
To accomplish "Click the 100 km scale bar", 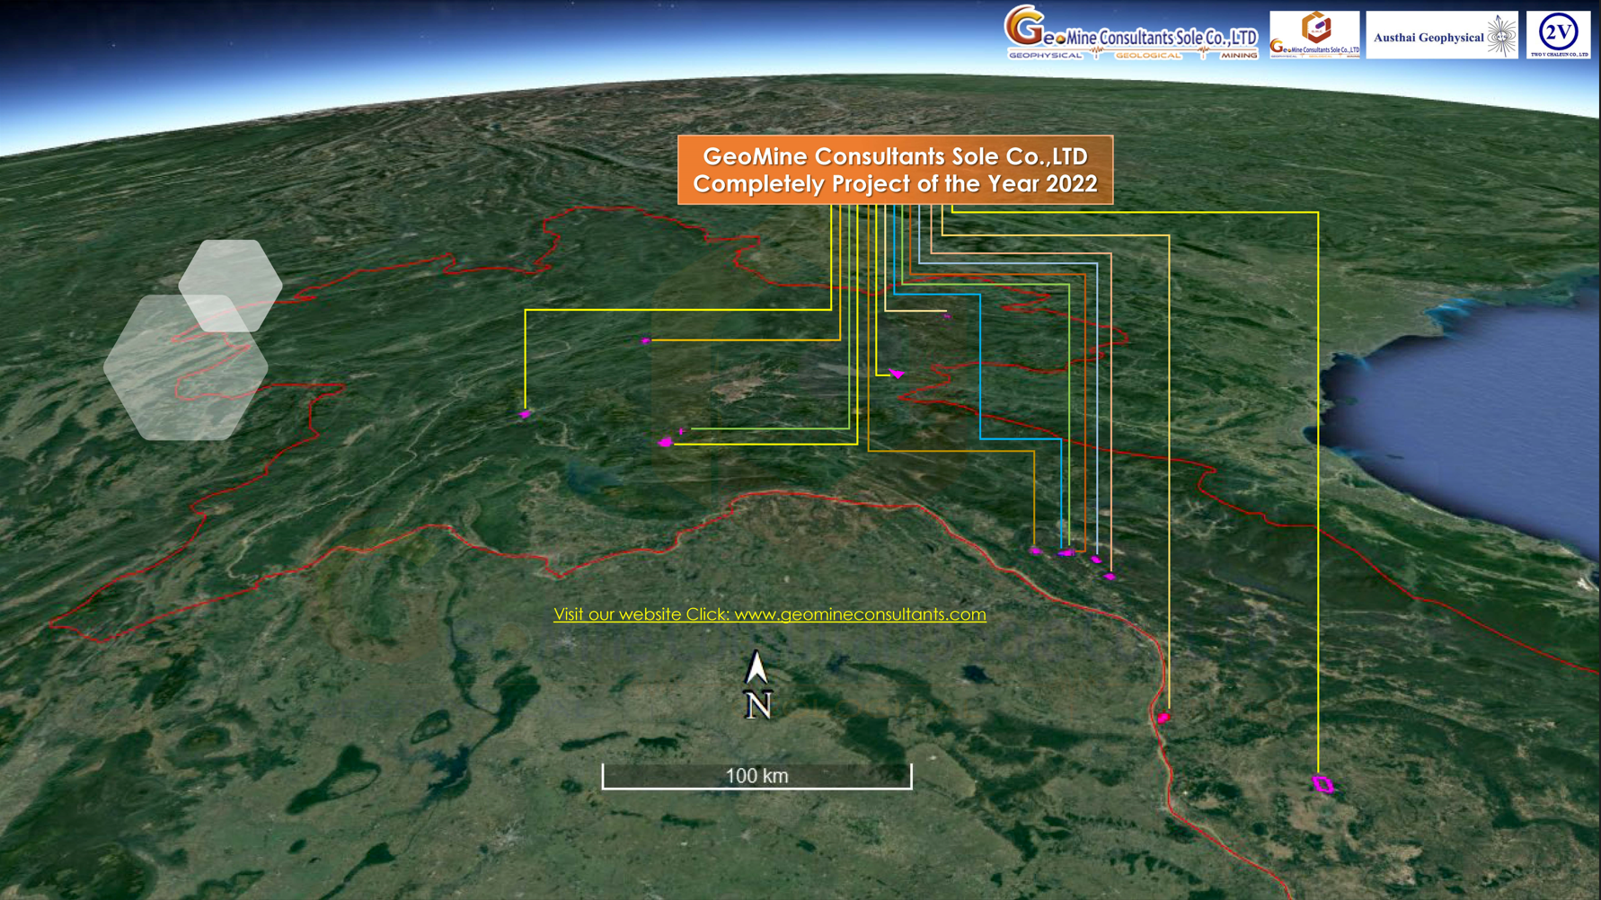I will coord(756,776).
